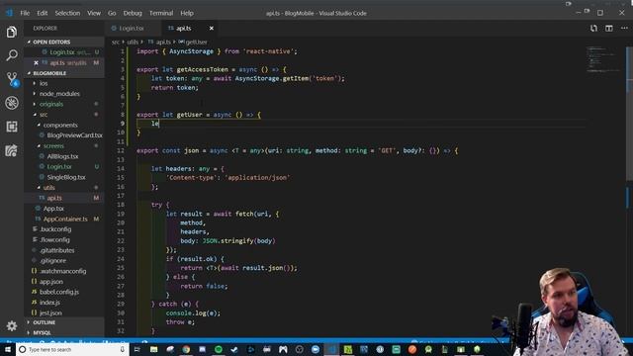Open the Help menu

[187, 13]
